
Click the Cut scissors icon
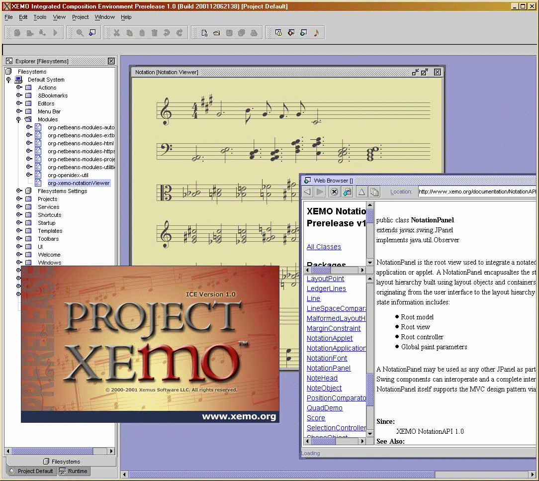[x=116, y=33]
